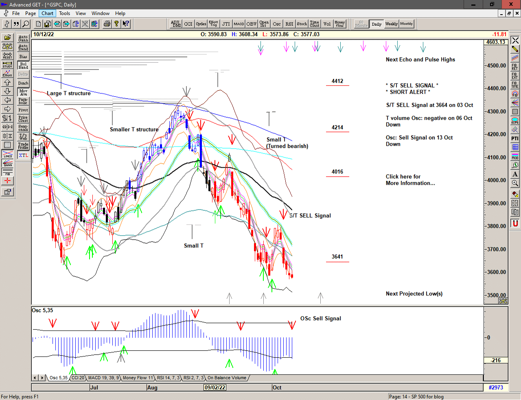Switch to the MACD 19, 39, 9 tab
521x400 pixels.
103,378
